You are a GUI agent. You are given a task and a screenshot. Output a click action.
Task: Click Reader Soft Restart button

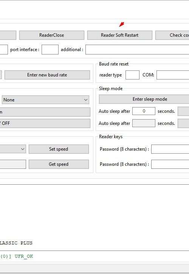120,35
